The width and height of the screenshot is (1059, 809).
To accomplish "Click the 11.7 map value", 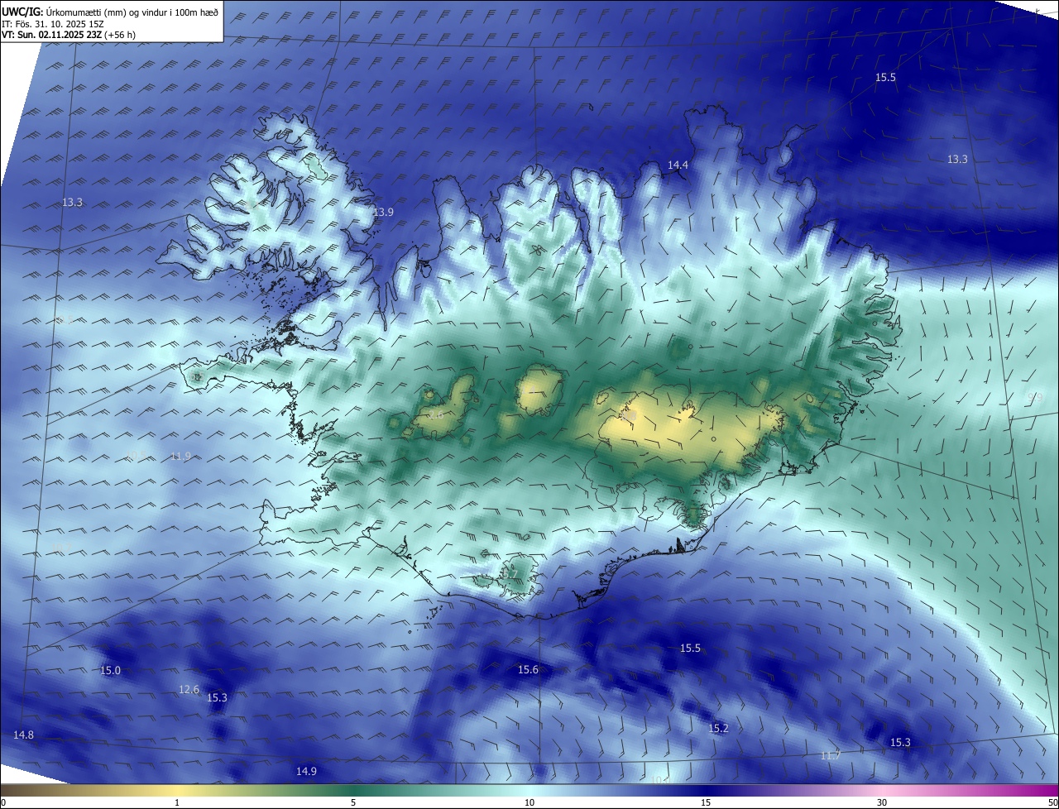I will 830,756.
